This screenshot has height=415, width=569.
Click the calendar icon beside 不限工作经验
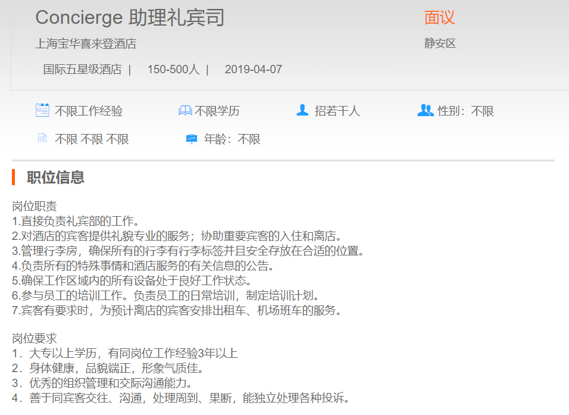click(42, 110)
